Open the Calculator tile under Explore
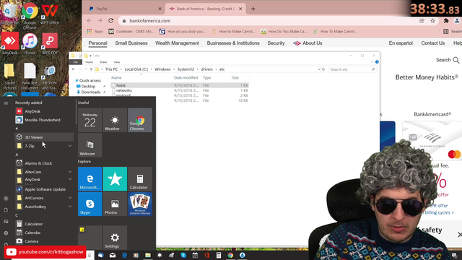The height and width of the screenshot is (260, 462). 140,178
